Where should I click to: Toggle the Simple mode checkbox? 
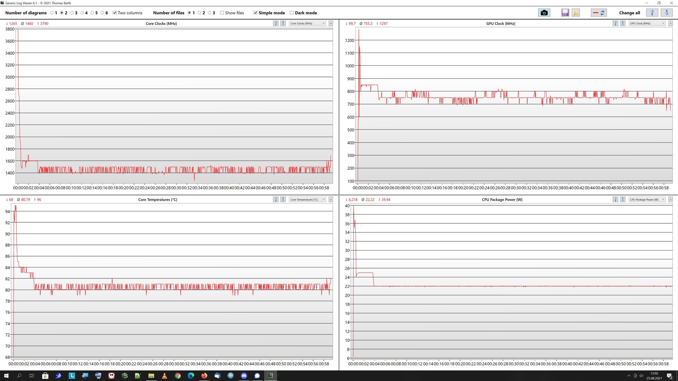pyautogui.click(x=255, y=13)
